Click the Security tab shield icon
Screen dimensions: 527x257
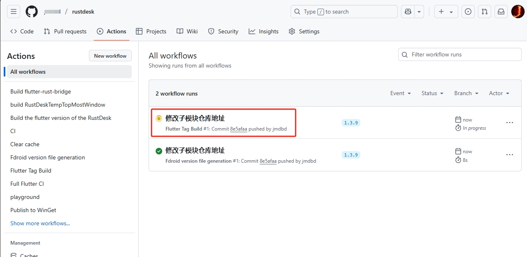tap(211, 31)
